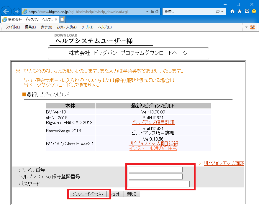The image size is (259, 211).
Task: Open リビジョンアップ項目詳細 link
Action: [x=153, y=144]
